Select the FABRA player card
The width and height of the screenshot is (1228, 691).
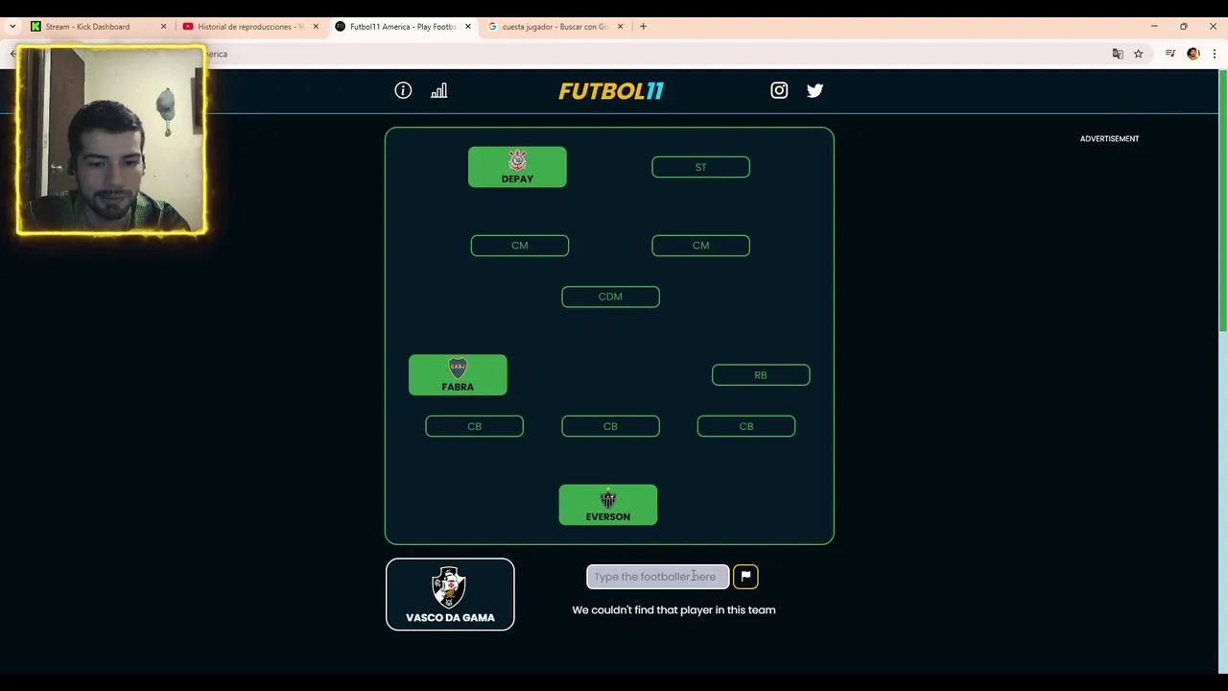click(x=458, y=374)
